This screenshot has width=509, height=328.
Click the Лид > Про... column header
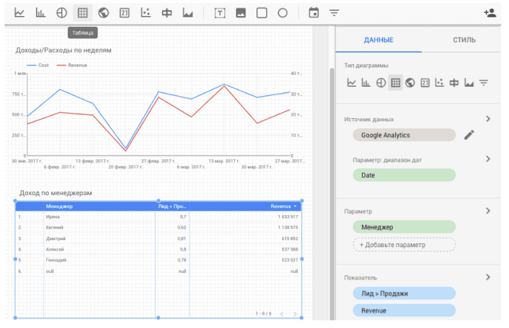[172, 207]
